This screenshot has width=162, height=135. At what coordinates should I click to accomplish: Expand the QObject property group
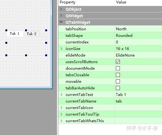[61, 9]
